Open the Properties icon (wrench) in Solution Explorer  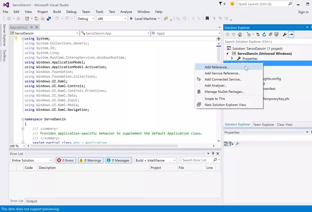285,35
